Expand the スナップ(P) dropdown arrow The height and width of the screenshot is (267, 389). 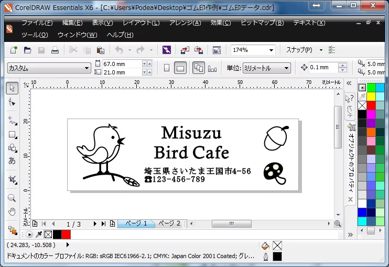point(321,50)
